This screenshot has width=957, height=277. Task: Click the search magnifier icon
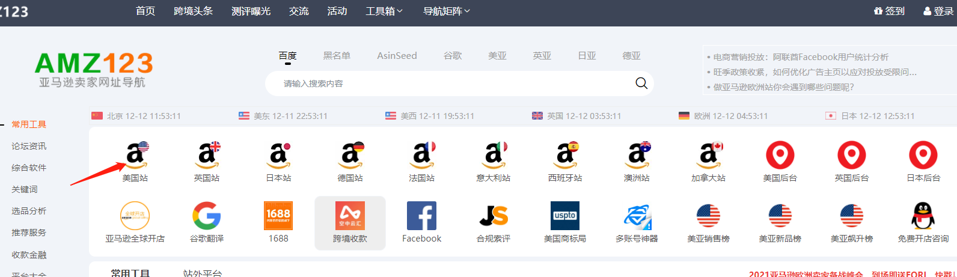[641, 84]
